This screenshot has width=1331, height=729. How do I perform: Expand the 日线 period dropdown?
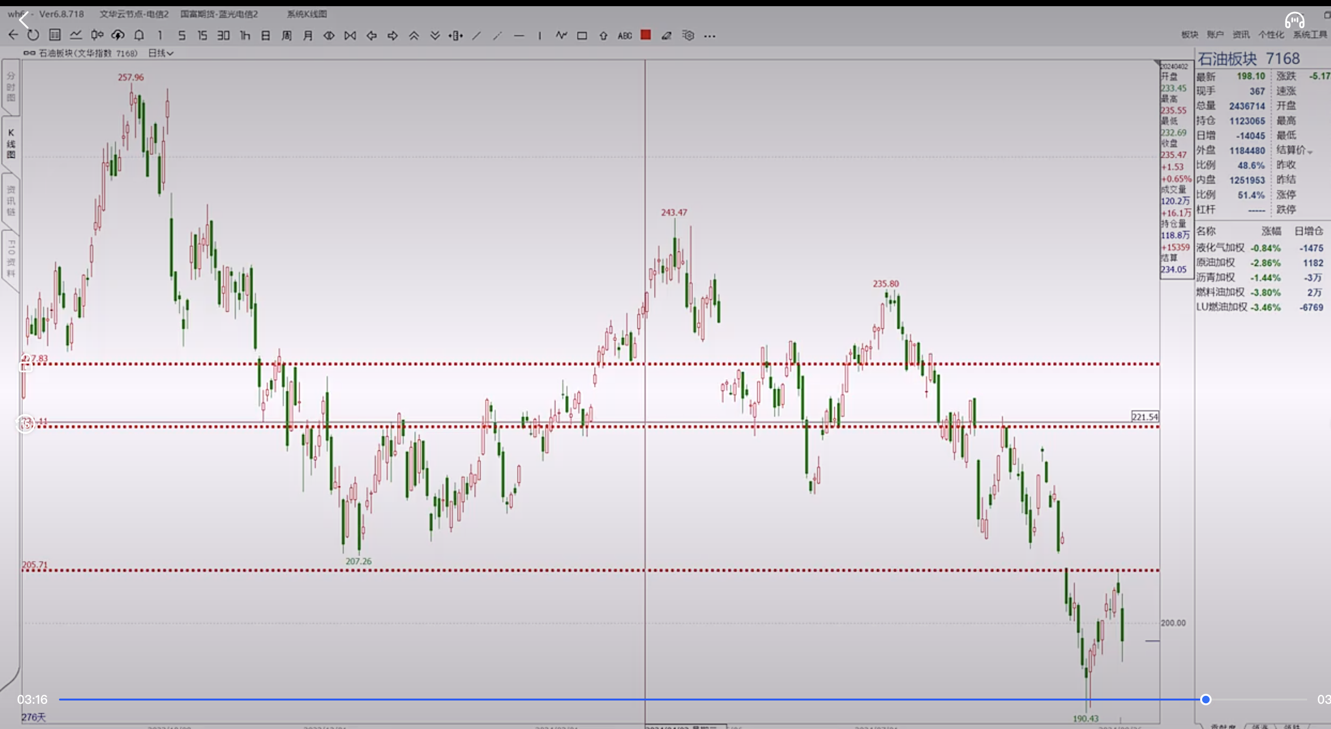[161, 53]
